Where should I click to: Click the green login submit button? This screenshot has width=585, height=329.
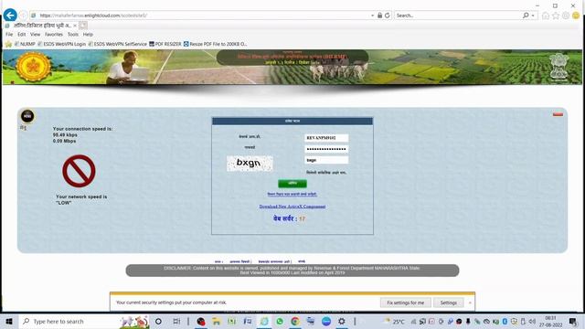pos(292,184)
